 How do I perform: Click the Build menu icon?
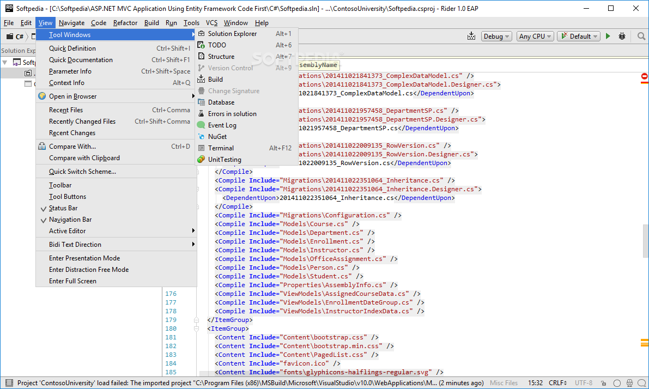pyautogui.click(x=201, y=79)
